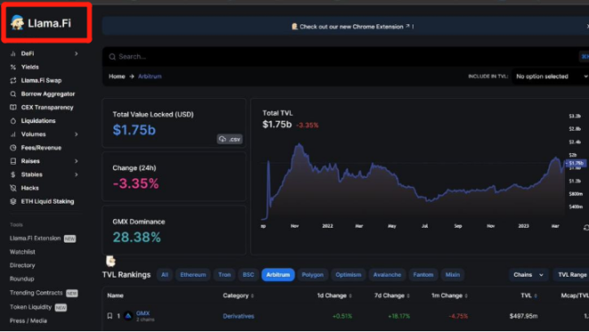Sort table by Category column

point(238,296)
